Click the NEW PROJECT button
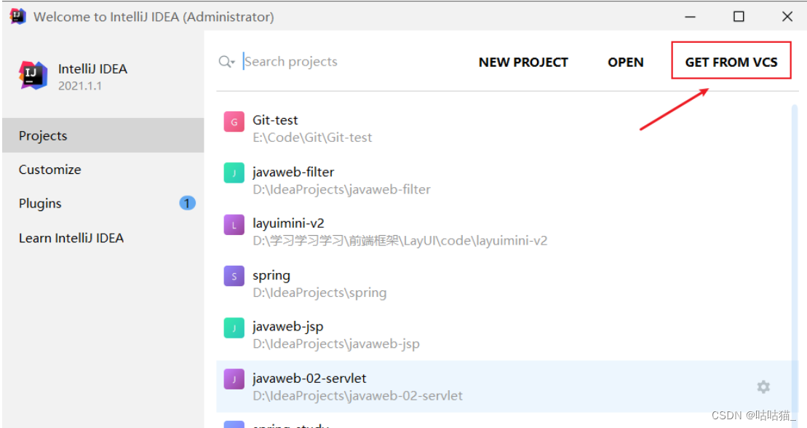 (523, 62)
